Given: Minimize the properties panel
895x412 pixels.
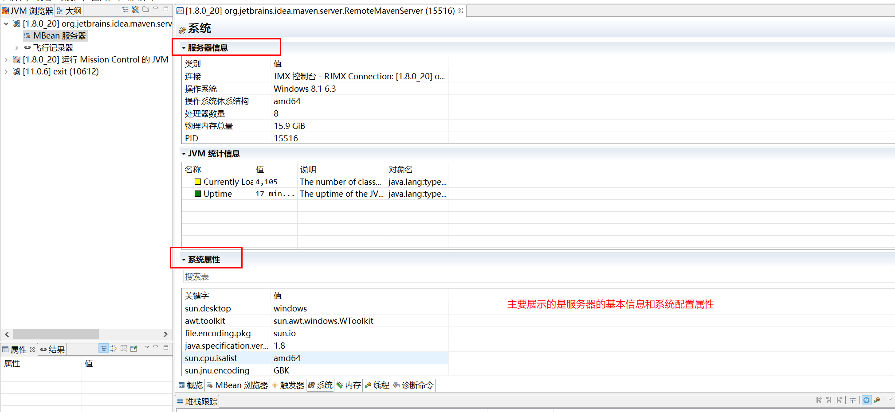Looking at the screenshot, I should coord(156,347).
